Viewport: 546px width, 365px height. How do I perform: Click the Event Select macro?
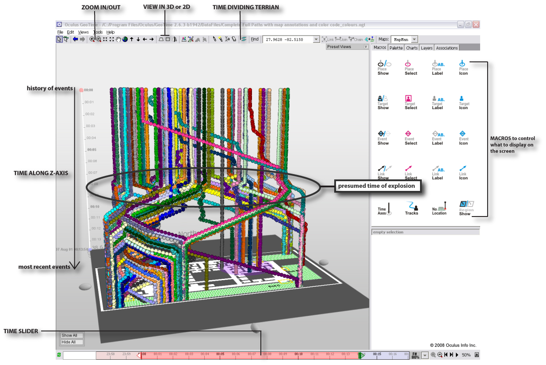click(x=410, y=138)
